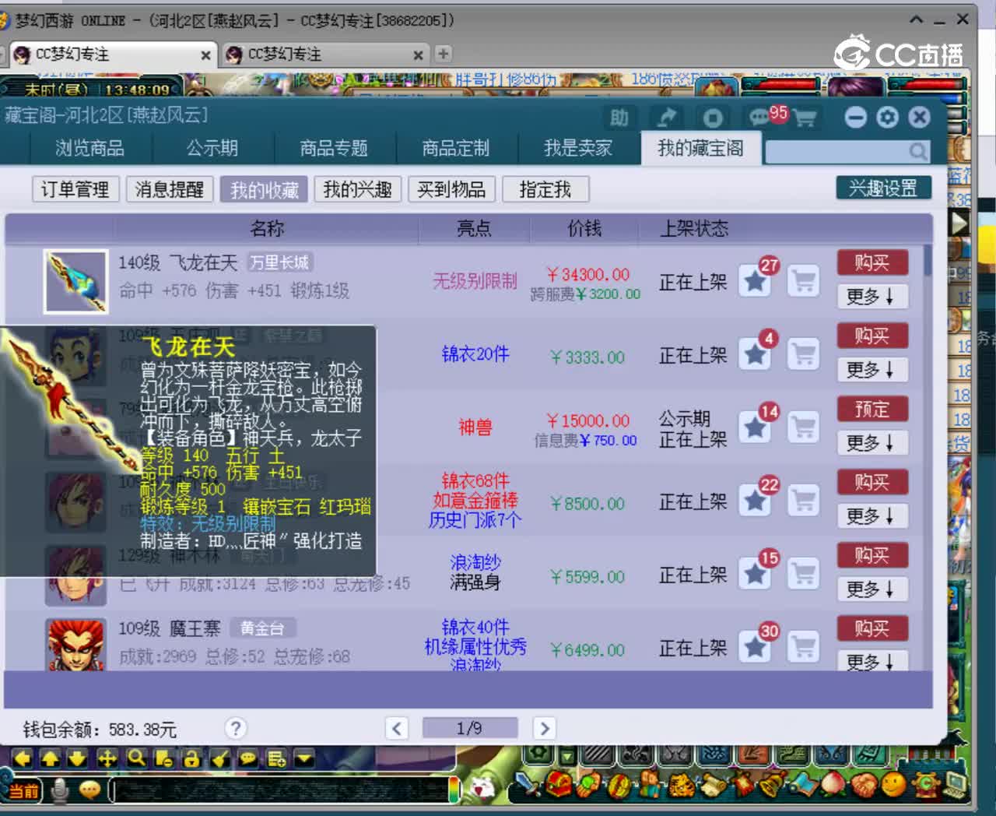Go to previous page of favorites

click(397, 728)
